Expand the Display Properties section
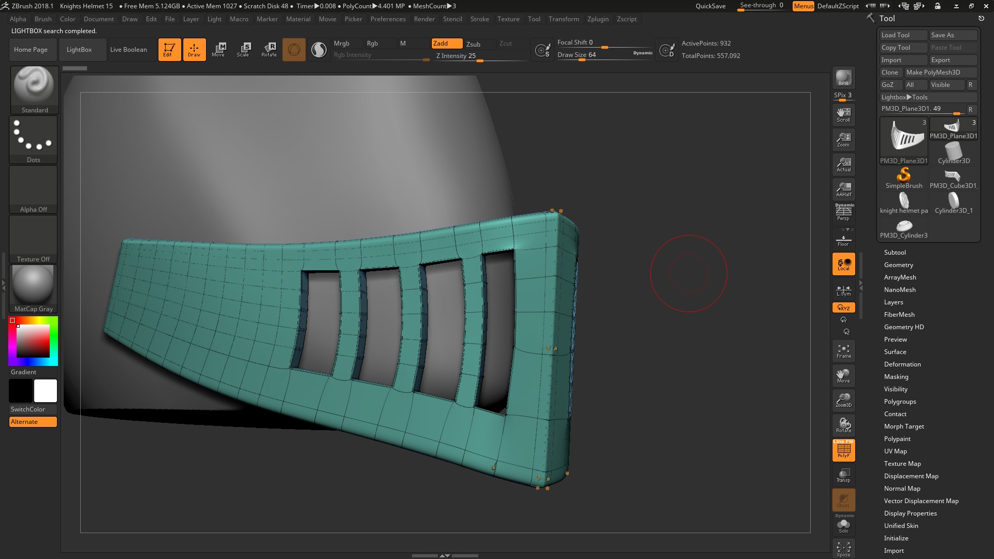994x559 pixels. pos(910,513)
